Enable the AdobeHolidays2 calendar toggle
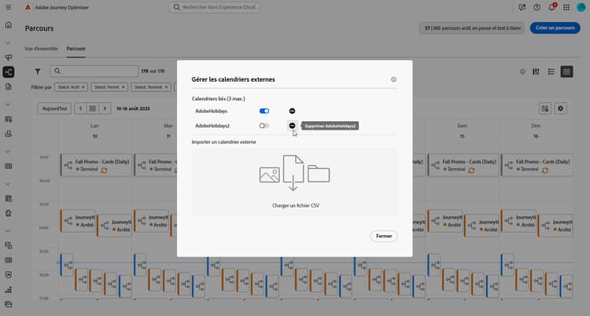This screenshot has height=316, width=590. pyautogui.click(x=264, y=126)
